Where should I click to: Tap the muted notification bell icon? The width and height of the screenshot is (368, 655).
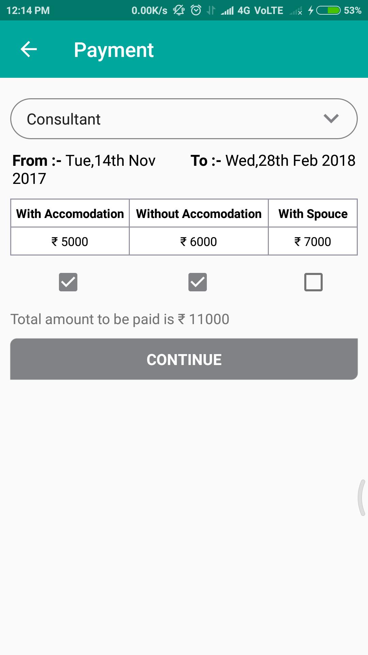click(179, 10)
